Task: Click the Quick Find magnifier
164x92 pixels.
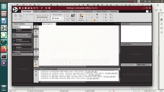Action: point(68,17)
